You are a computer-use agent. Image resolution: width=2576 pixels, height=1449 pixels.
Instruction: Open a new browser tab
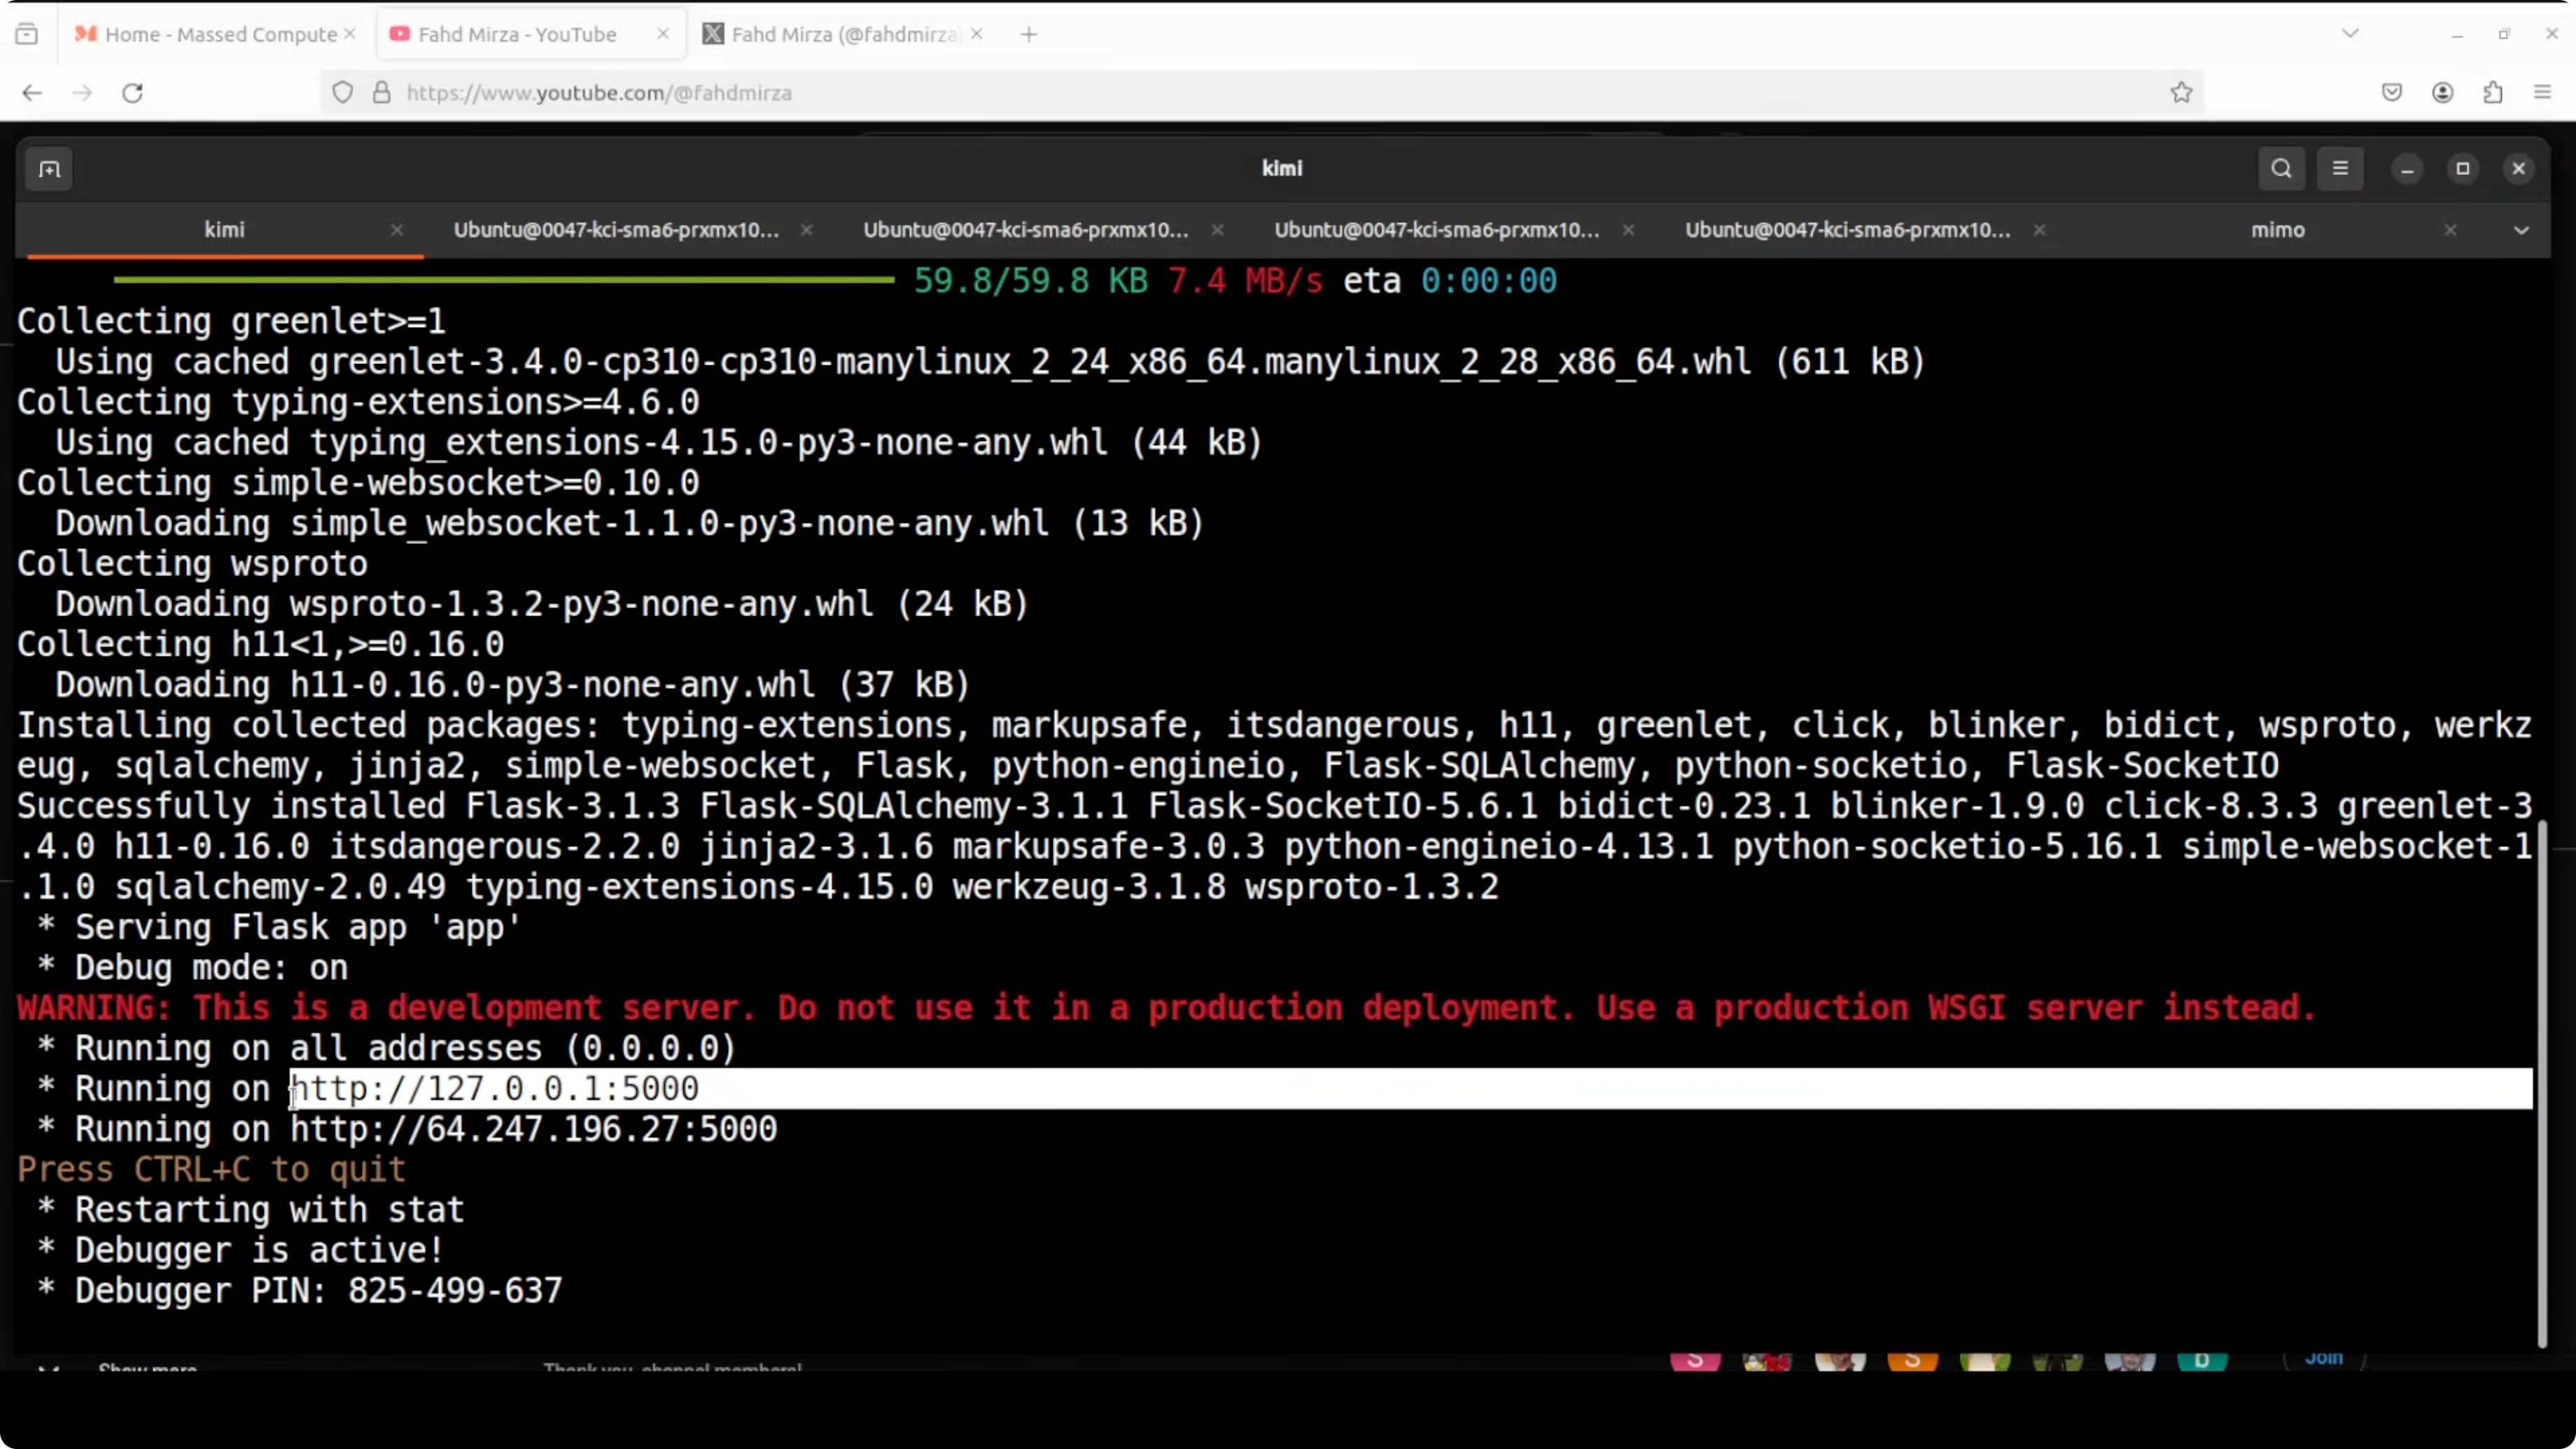click(1029, 34)
